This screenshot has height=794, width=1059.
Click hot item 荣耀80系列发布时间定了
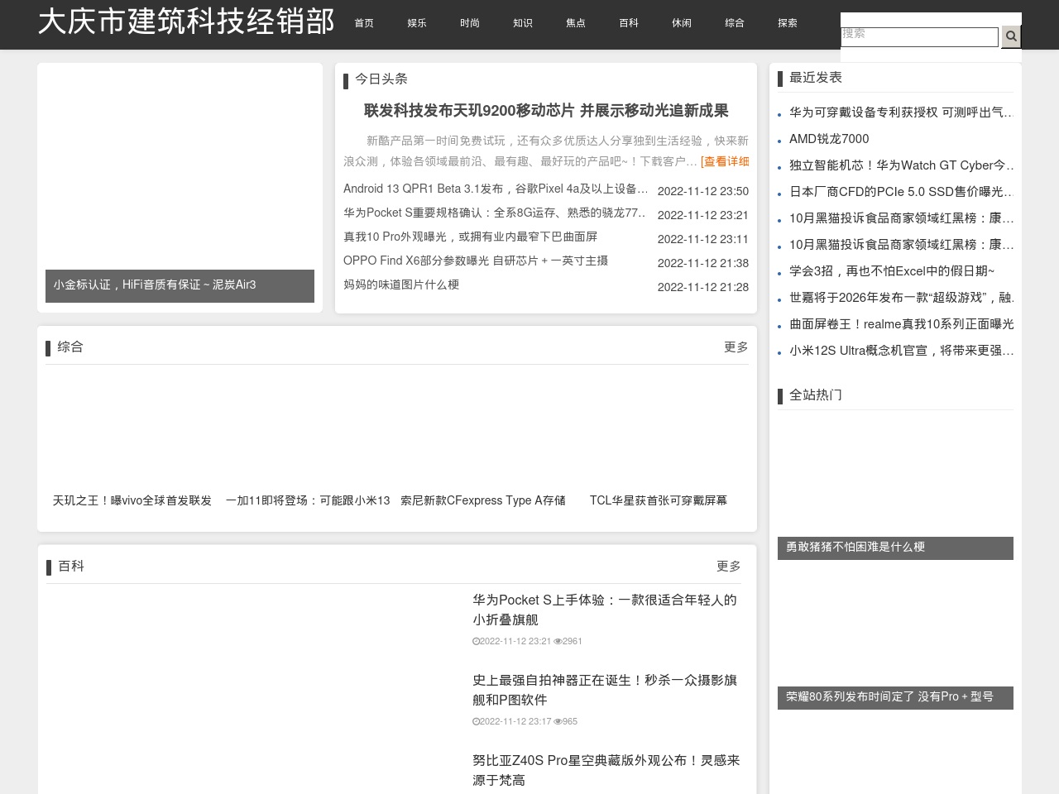coord(895,697)
